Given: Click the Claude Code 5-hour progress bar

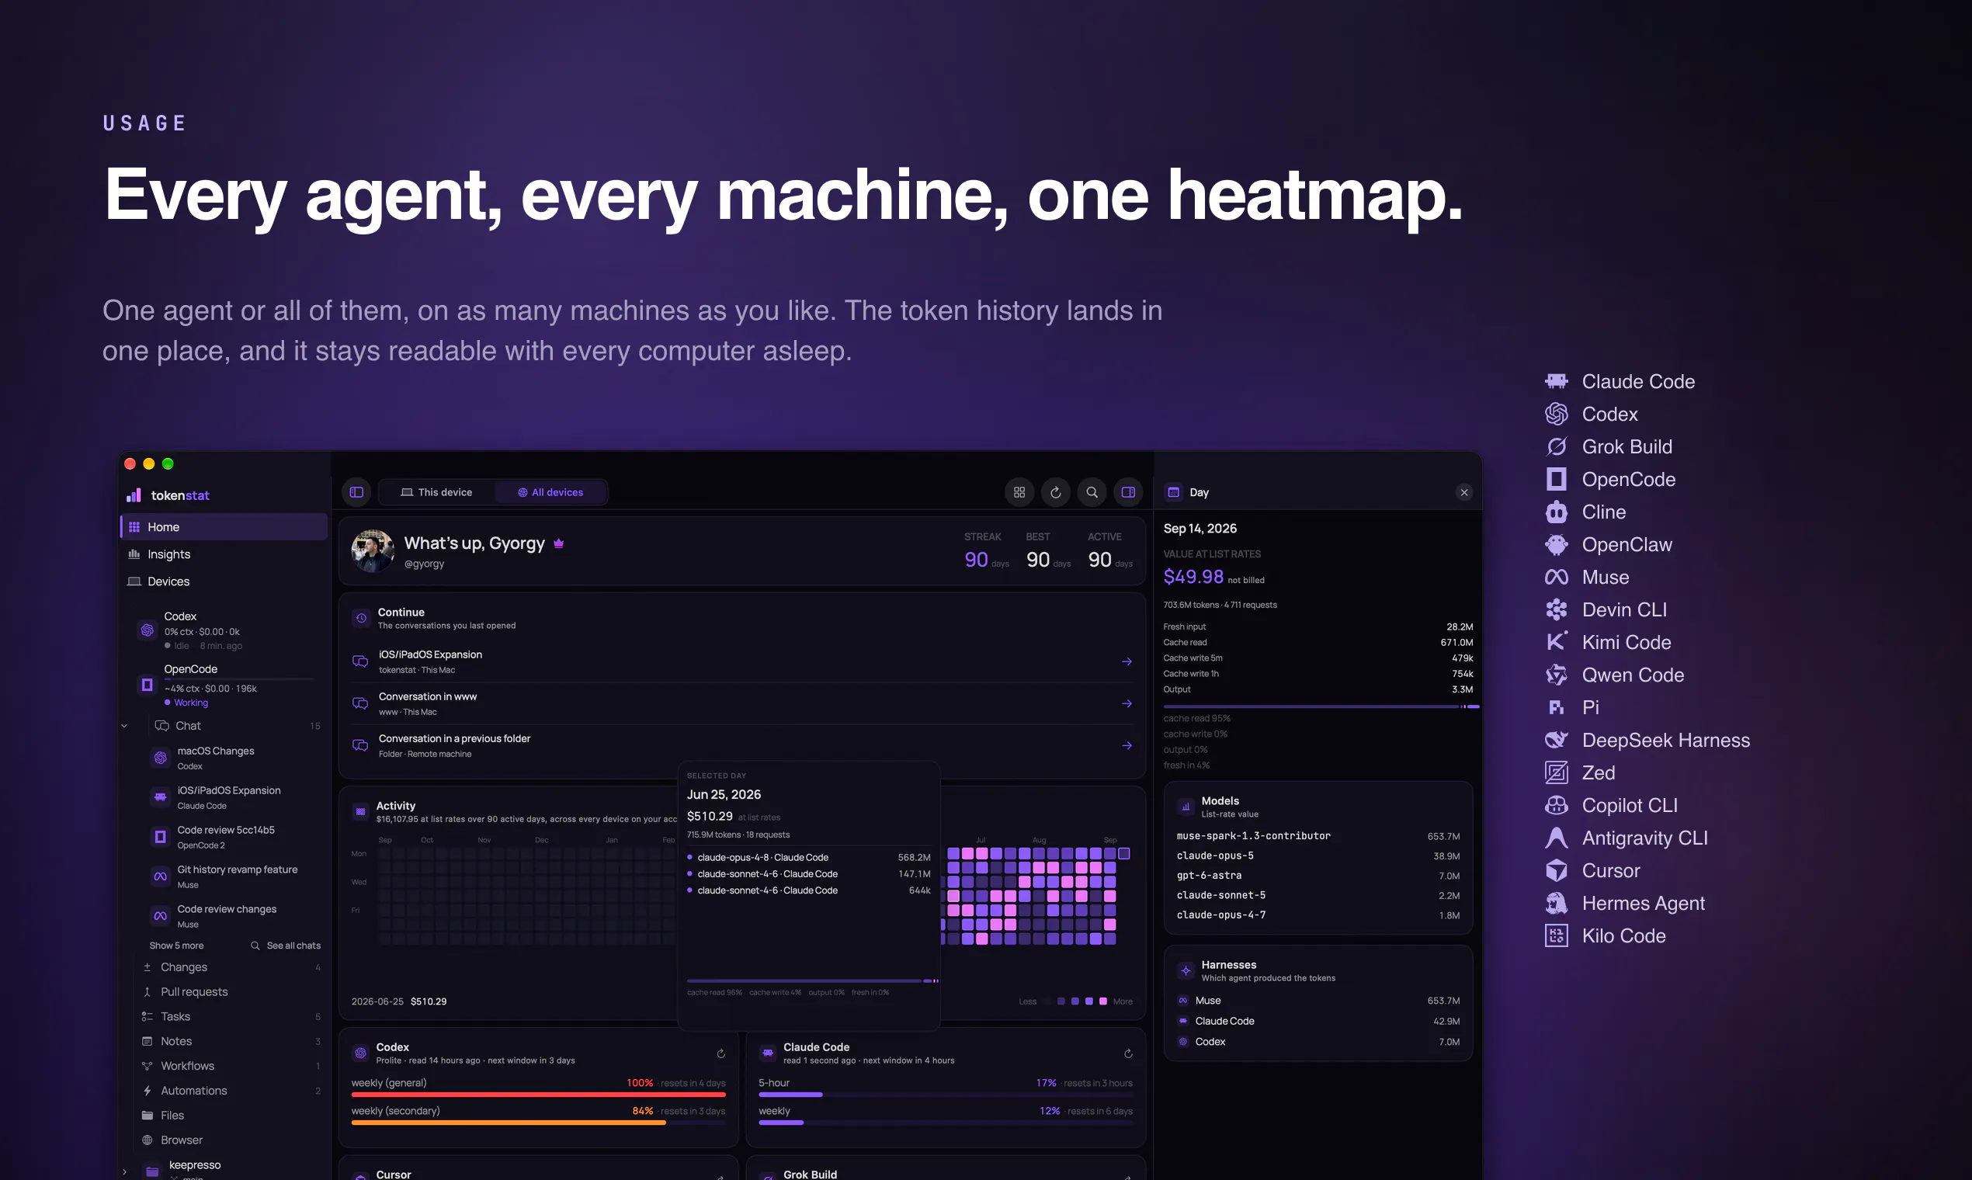Looking at the screenshot, I should [946, 1095].
